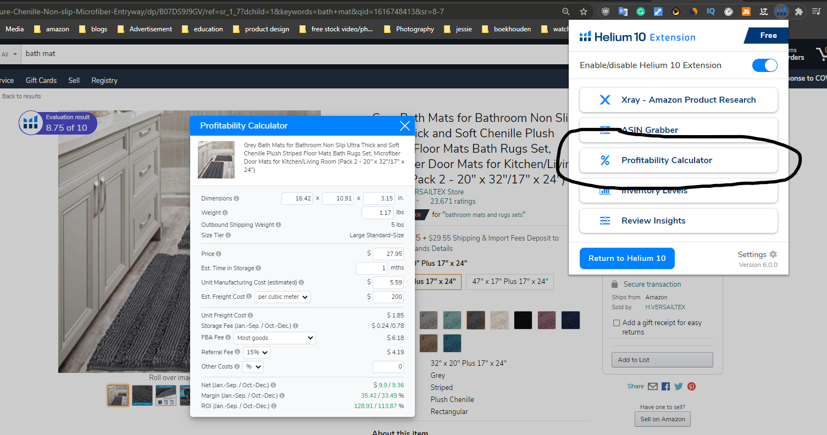Open the orange JS extension icon
Screen dimensions: 827x435
coord(746,11)
